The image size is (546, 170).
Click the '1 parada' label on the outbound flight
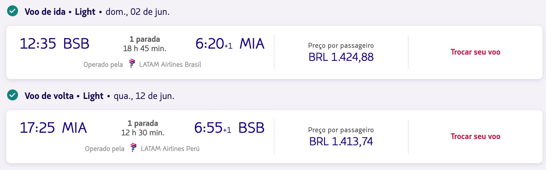(x=145, y=39)
